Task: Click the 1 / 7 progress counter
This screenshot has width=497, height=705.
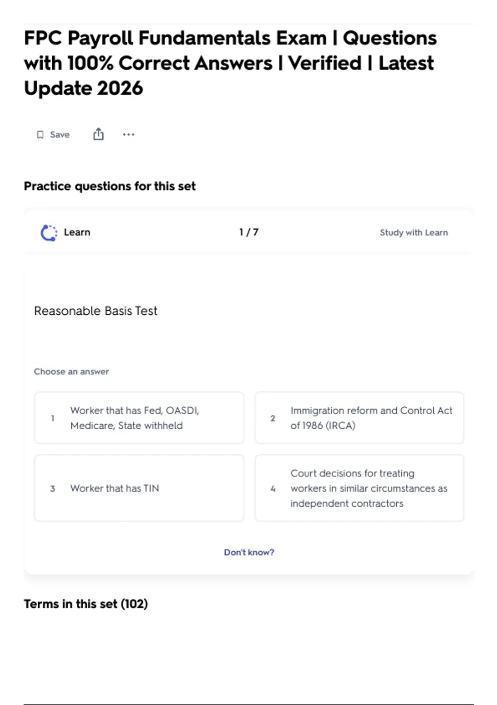Action: tap(249, 232)
